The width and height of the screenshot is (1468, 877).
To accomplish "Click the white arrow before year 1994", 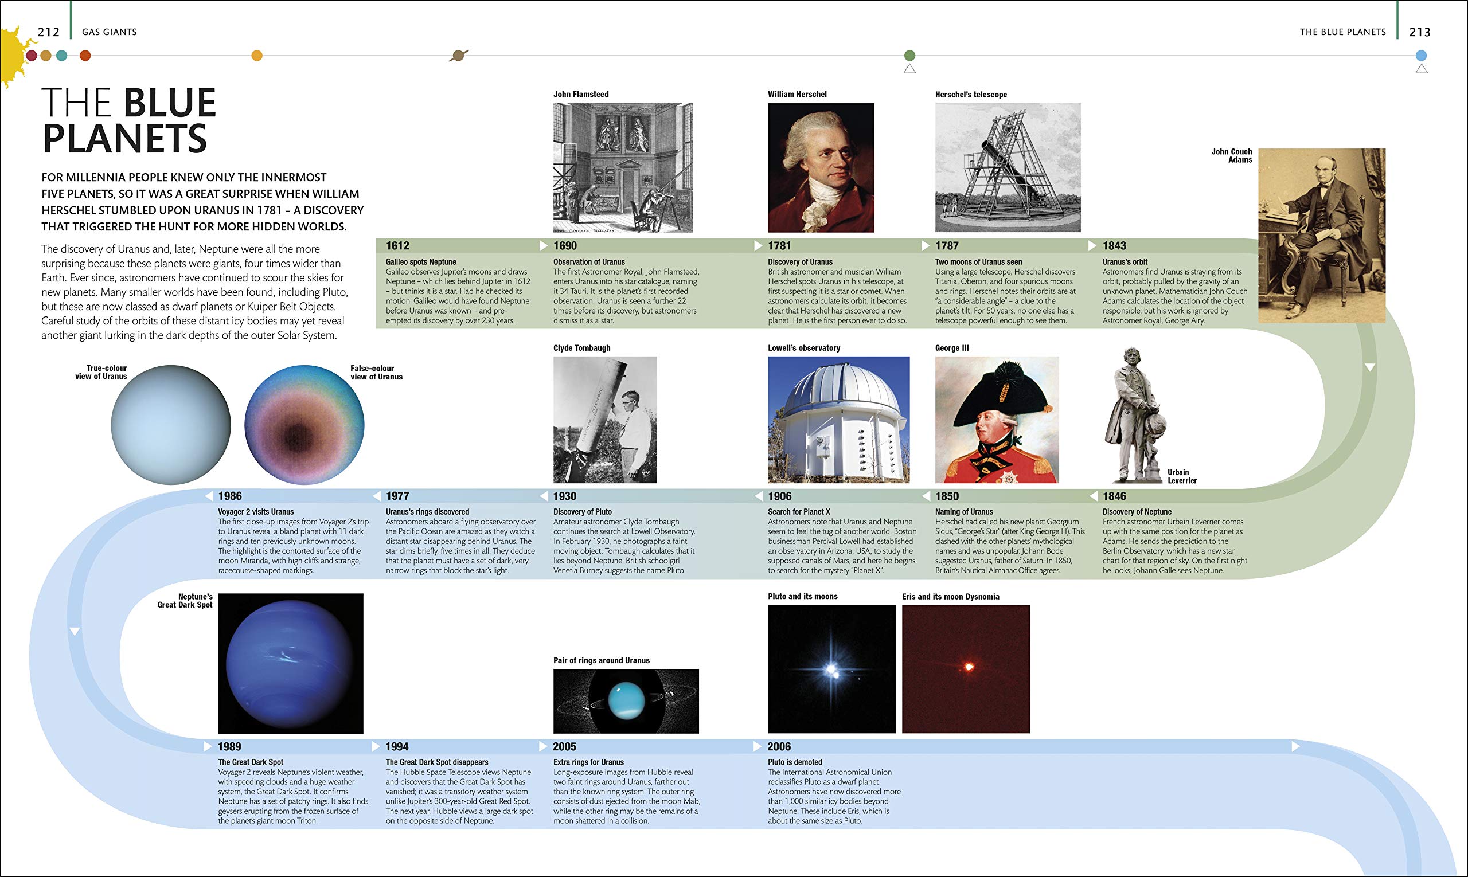I will tap(376, 746).
